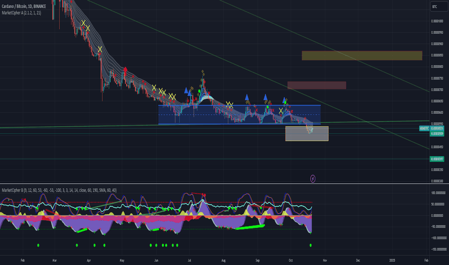This screenshot has height=265, width=449.
Task: Select the blue range box drawing
Action: [x=239, y=115]
